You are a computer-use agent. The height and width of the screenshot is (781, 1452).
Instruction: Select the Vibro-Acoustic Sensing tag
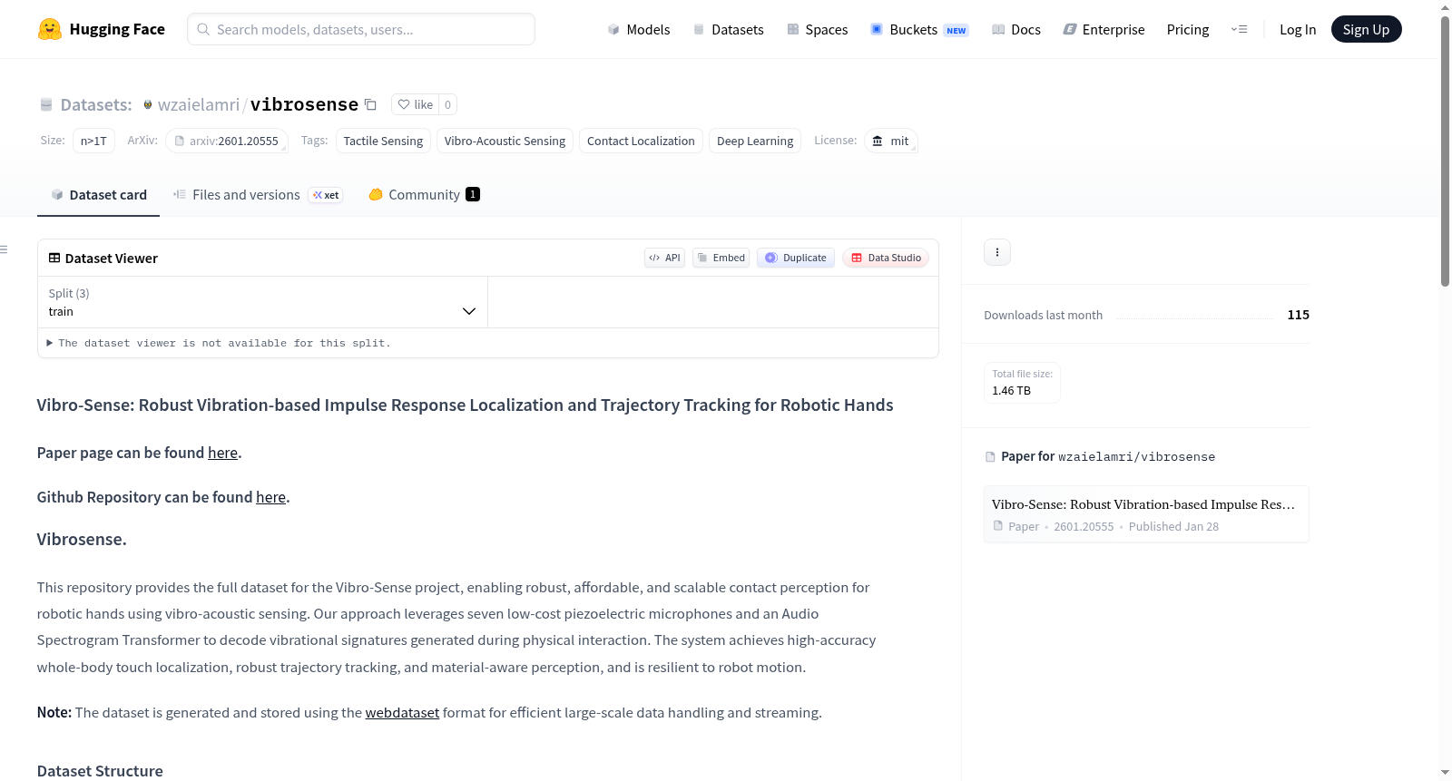point(505,141)
